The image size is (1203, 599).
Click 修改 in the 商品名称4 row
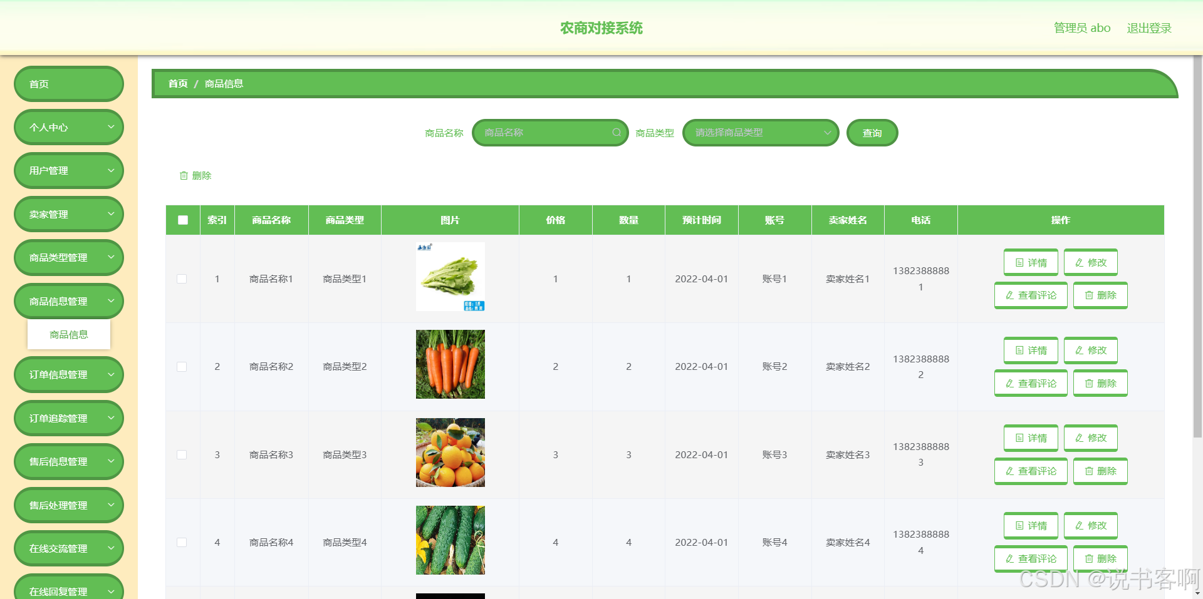pyautogui.click(x=1091, y=526)
